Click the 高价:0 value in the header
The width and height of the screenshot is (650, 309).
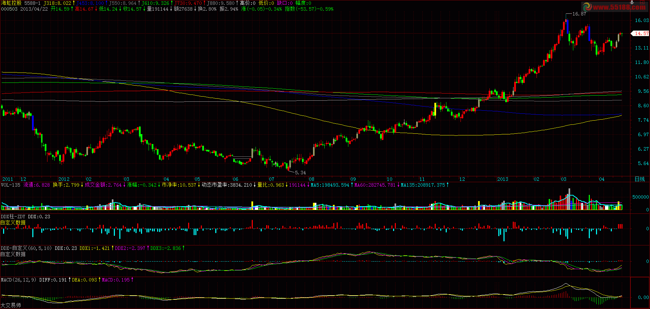248,3
